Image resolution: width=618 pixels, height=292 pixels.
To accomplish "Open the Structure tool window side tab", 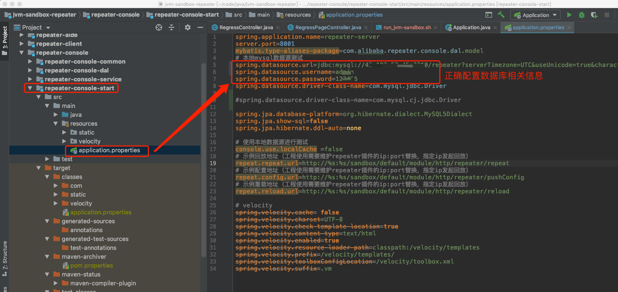I will tap(4, 259).
